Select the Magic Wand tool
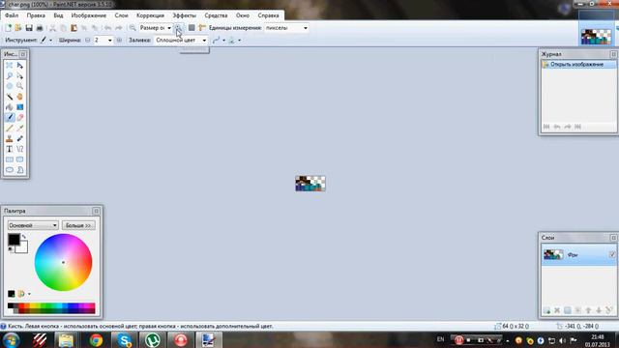The height and width of the screenshot is (348, 619). point(10,97)
